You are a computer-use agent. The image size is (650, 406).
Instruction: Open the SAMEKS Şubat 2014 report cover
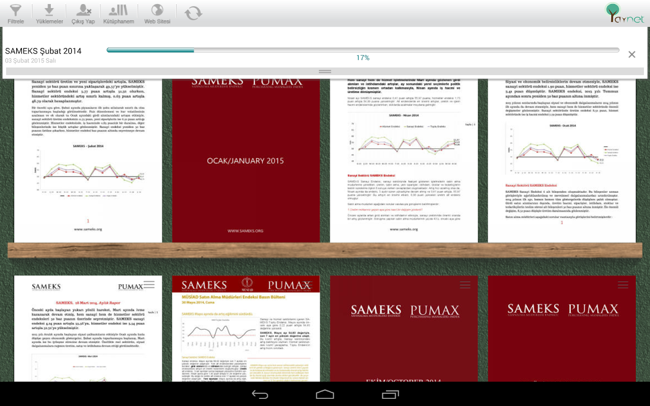click(88, 160)
